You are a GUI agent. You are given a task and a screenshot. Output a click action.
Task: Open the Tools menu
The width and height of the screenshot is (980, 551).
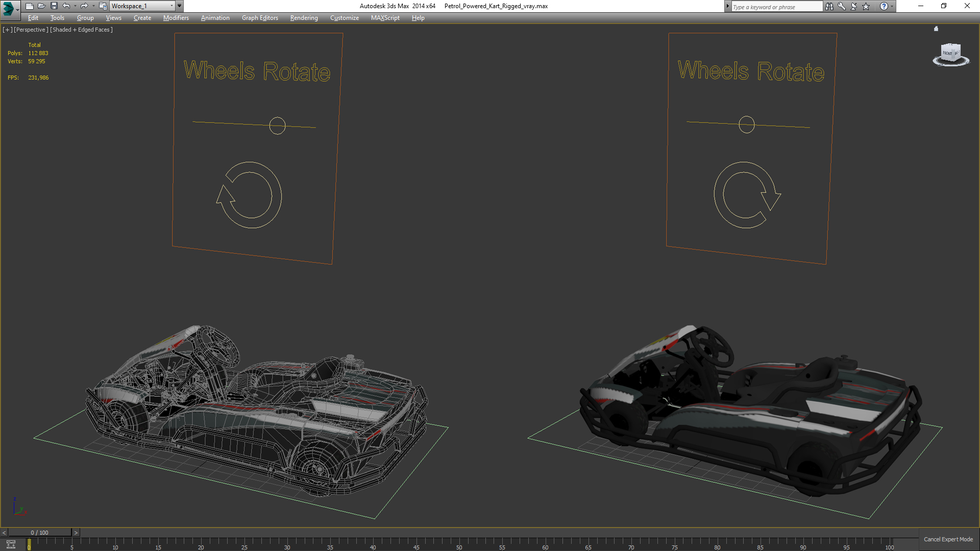[57, 18]
